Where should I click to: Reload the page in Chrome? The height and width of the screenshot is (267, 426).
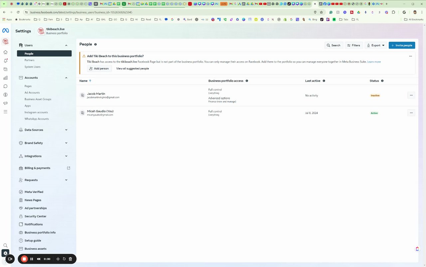pyautogui.click(x=18, y=12)
